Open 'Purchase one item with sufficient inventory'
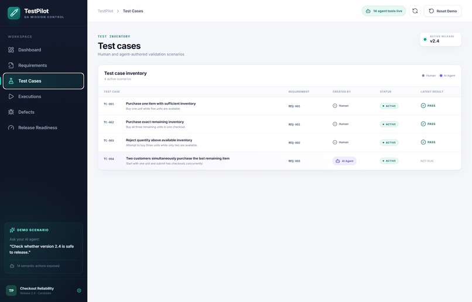The width and height of the screenshot is (472, 302). [x=160, y=103]
